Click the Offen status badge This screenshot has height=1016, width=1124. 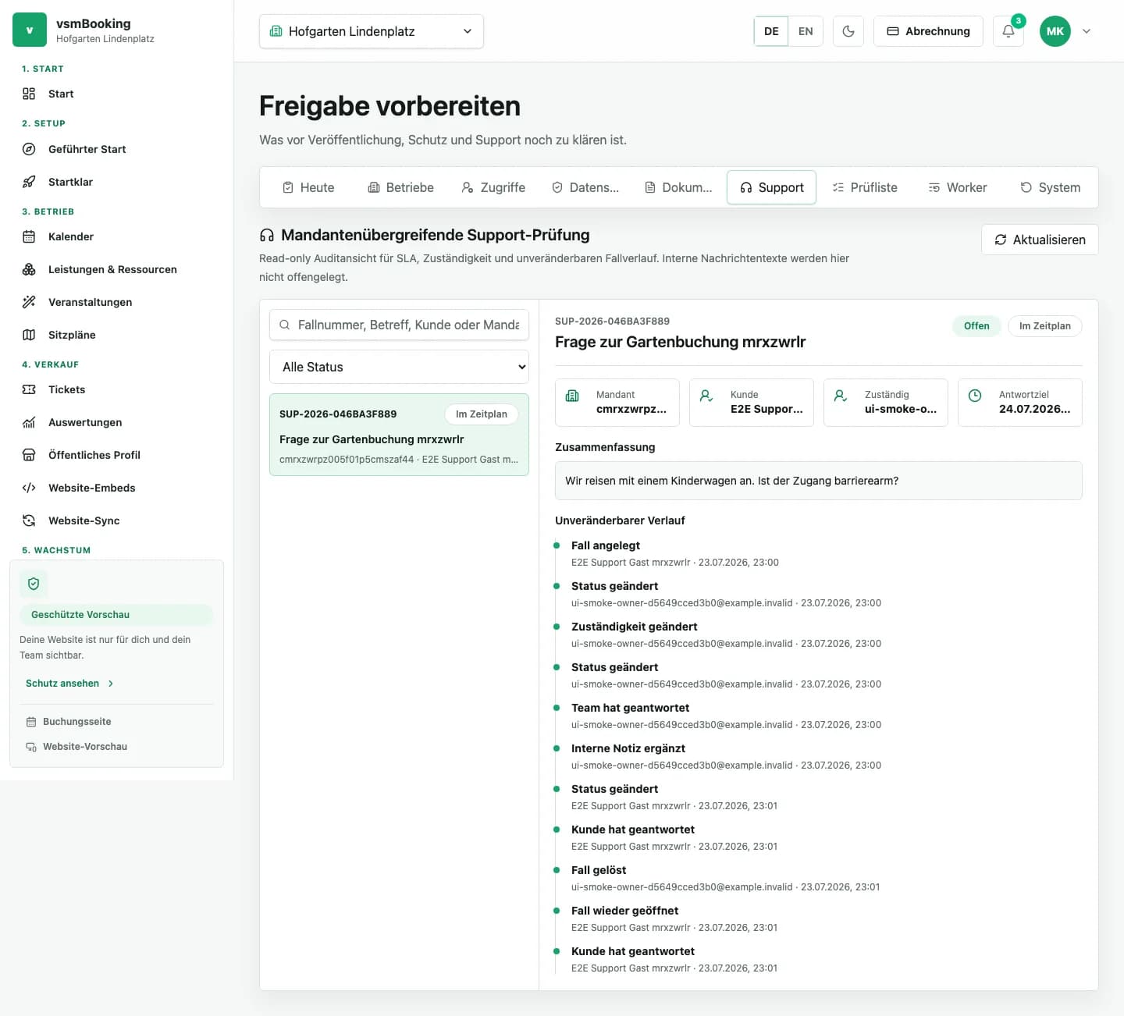pyautogui.click(x=976, y=326)
